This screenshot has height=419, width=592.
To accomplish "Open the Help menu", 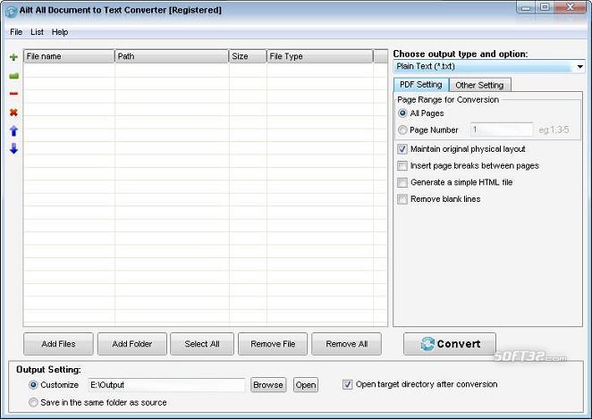I will pos(60,32).
